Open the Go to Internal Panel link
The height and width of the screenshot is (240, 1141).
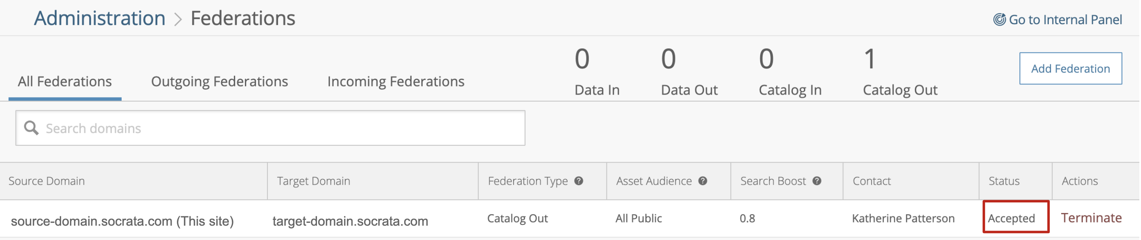(x=1065, y=20)
